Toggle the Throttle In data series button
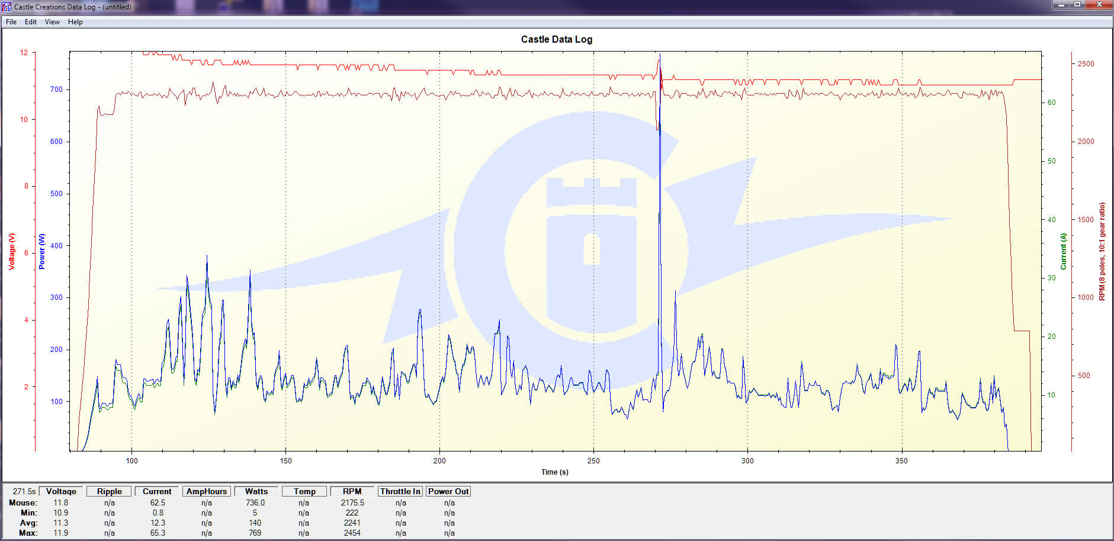 pyautogui.click(x=400, y=491)
